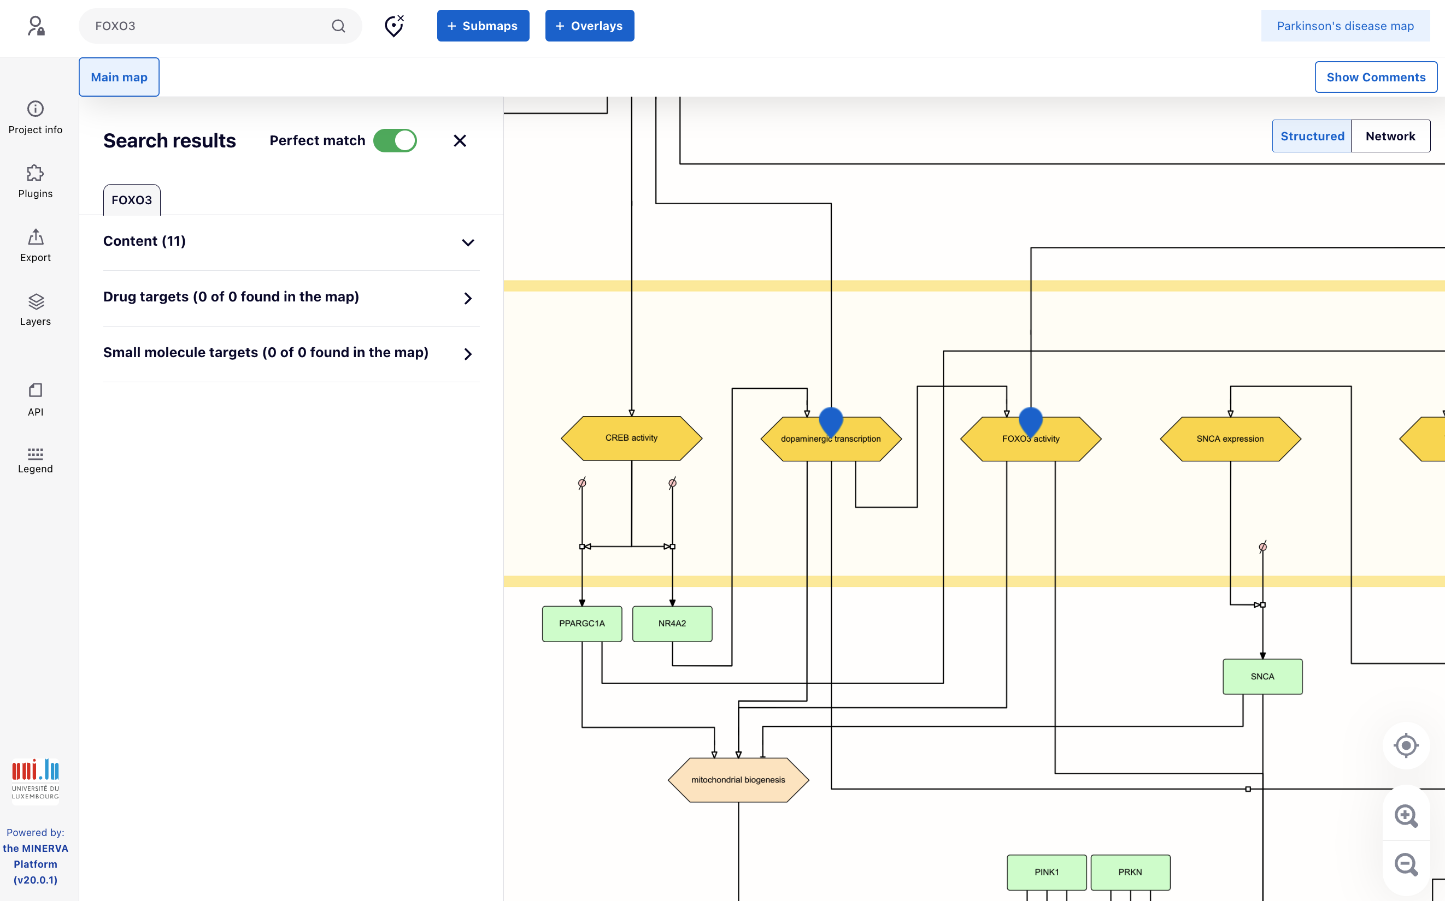Expand the Small molecule targets section

(468, 353)
